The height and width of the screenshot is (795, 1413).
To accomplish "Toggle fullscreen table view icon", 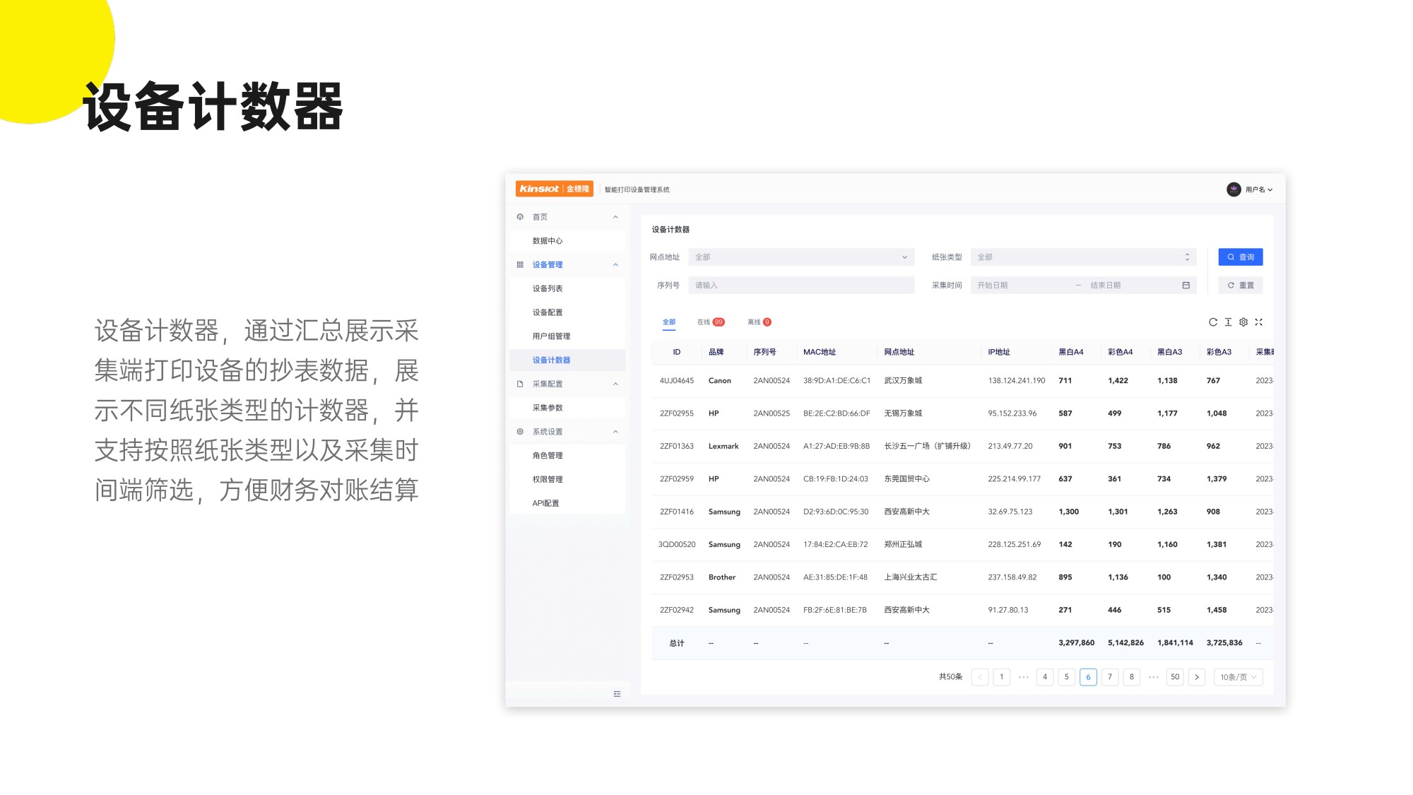I will [x=1258, y=322].
